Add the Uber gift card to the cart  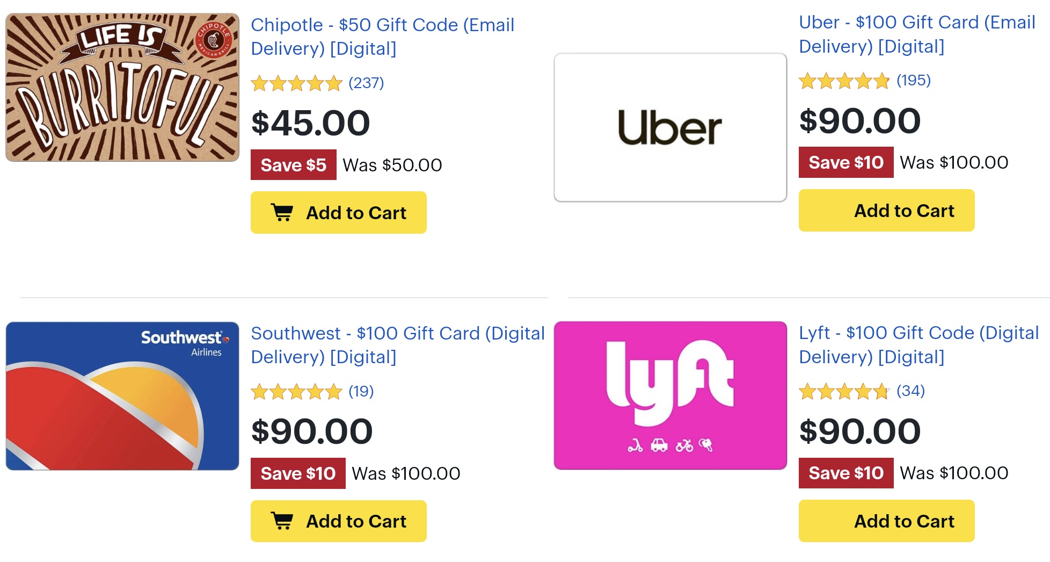click(886, 210)
